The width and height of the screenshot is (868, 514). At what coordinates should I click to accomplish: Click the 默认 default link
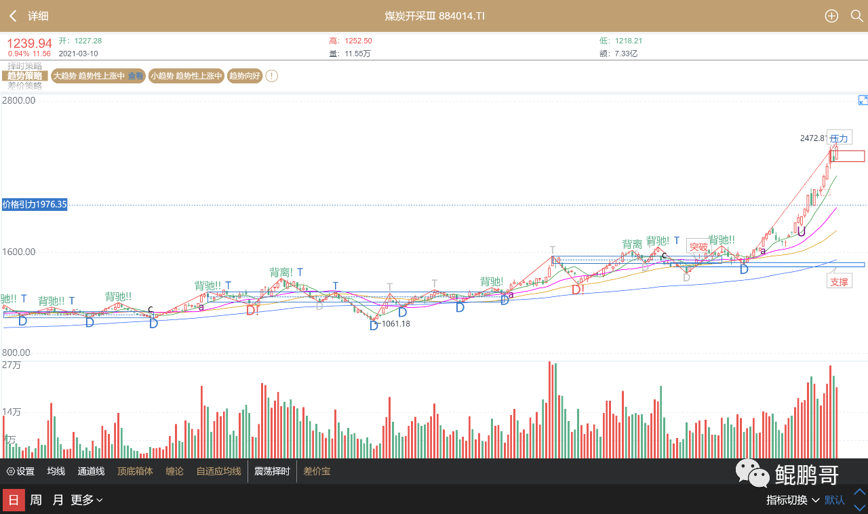pos(834,500)
